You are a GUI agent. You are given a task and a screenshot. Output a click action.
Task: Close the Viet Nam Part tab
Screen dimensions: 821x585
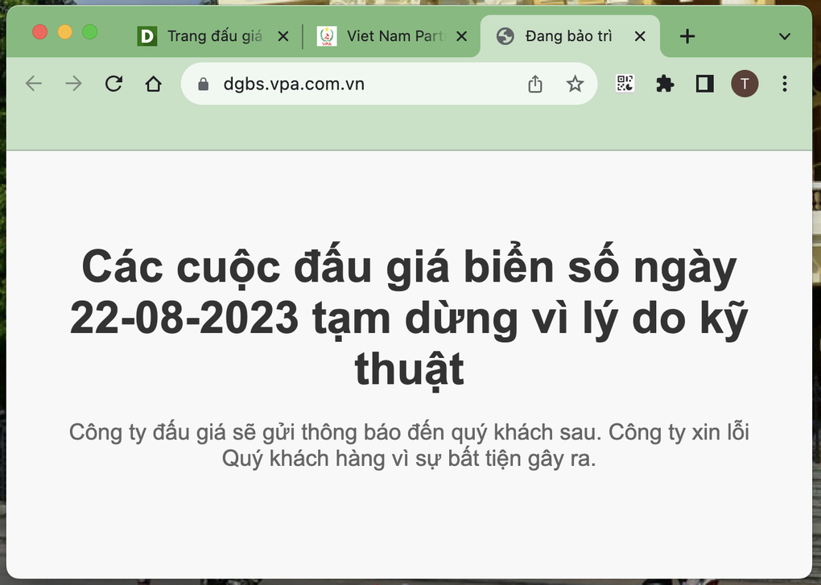pyautogui.click(x=461, y=36)
